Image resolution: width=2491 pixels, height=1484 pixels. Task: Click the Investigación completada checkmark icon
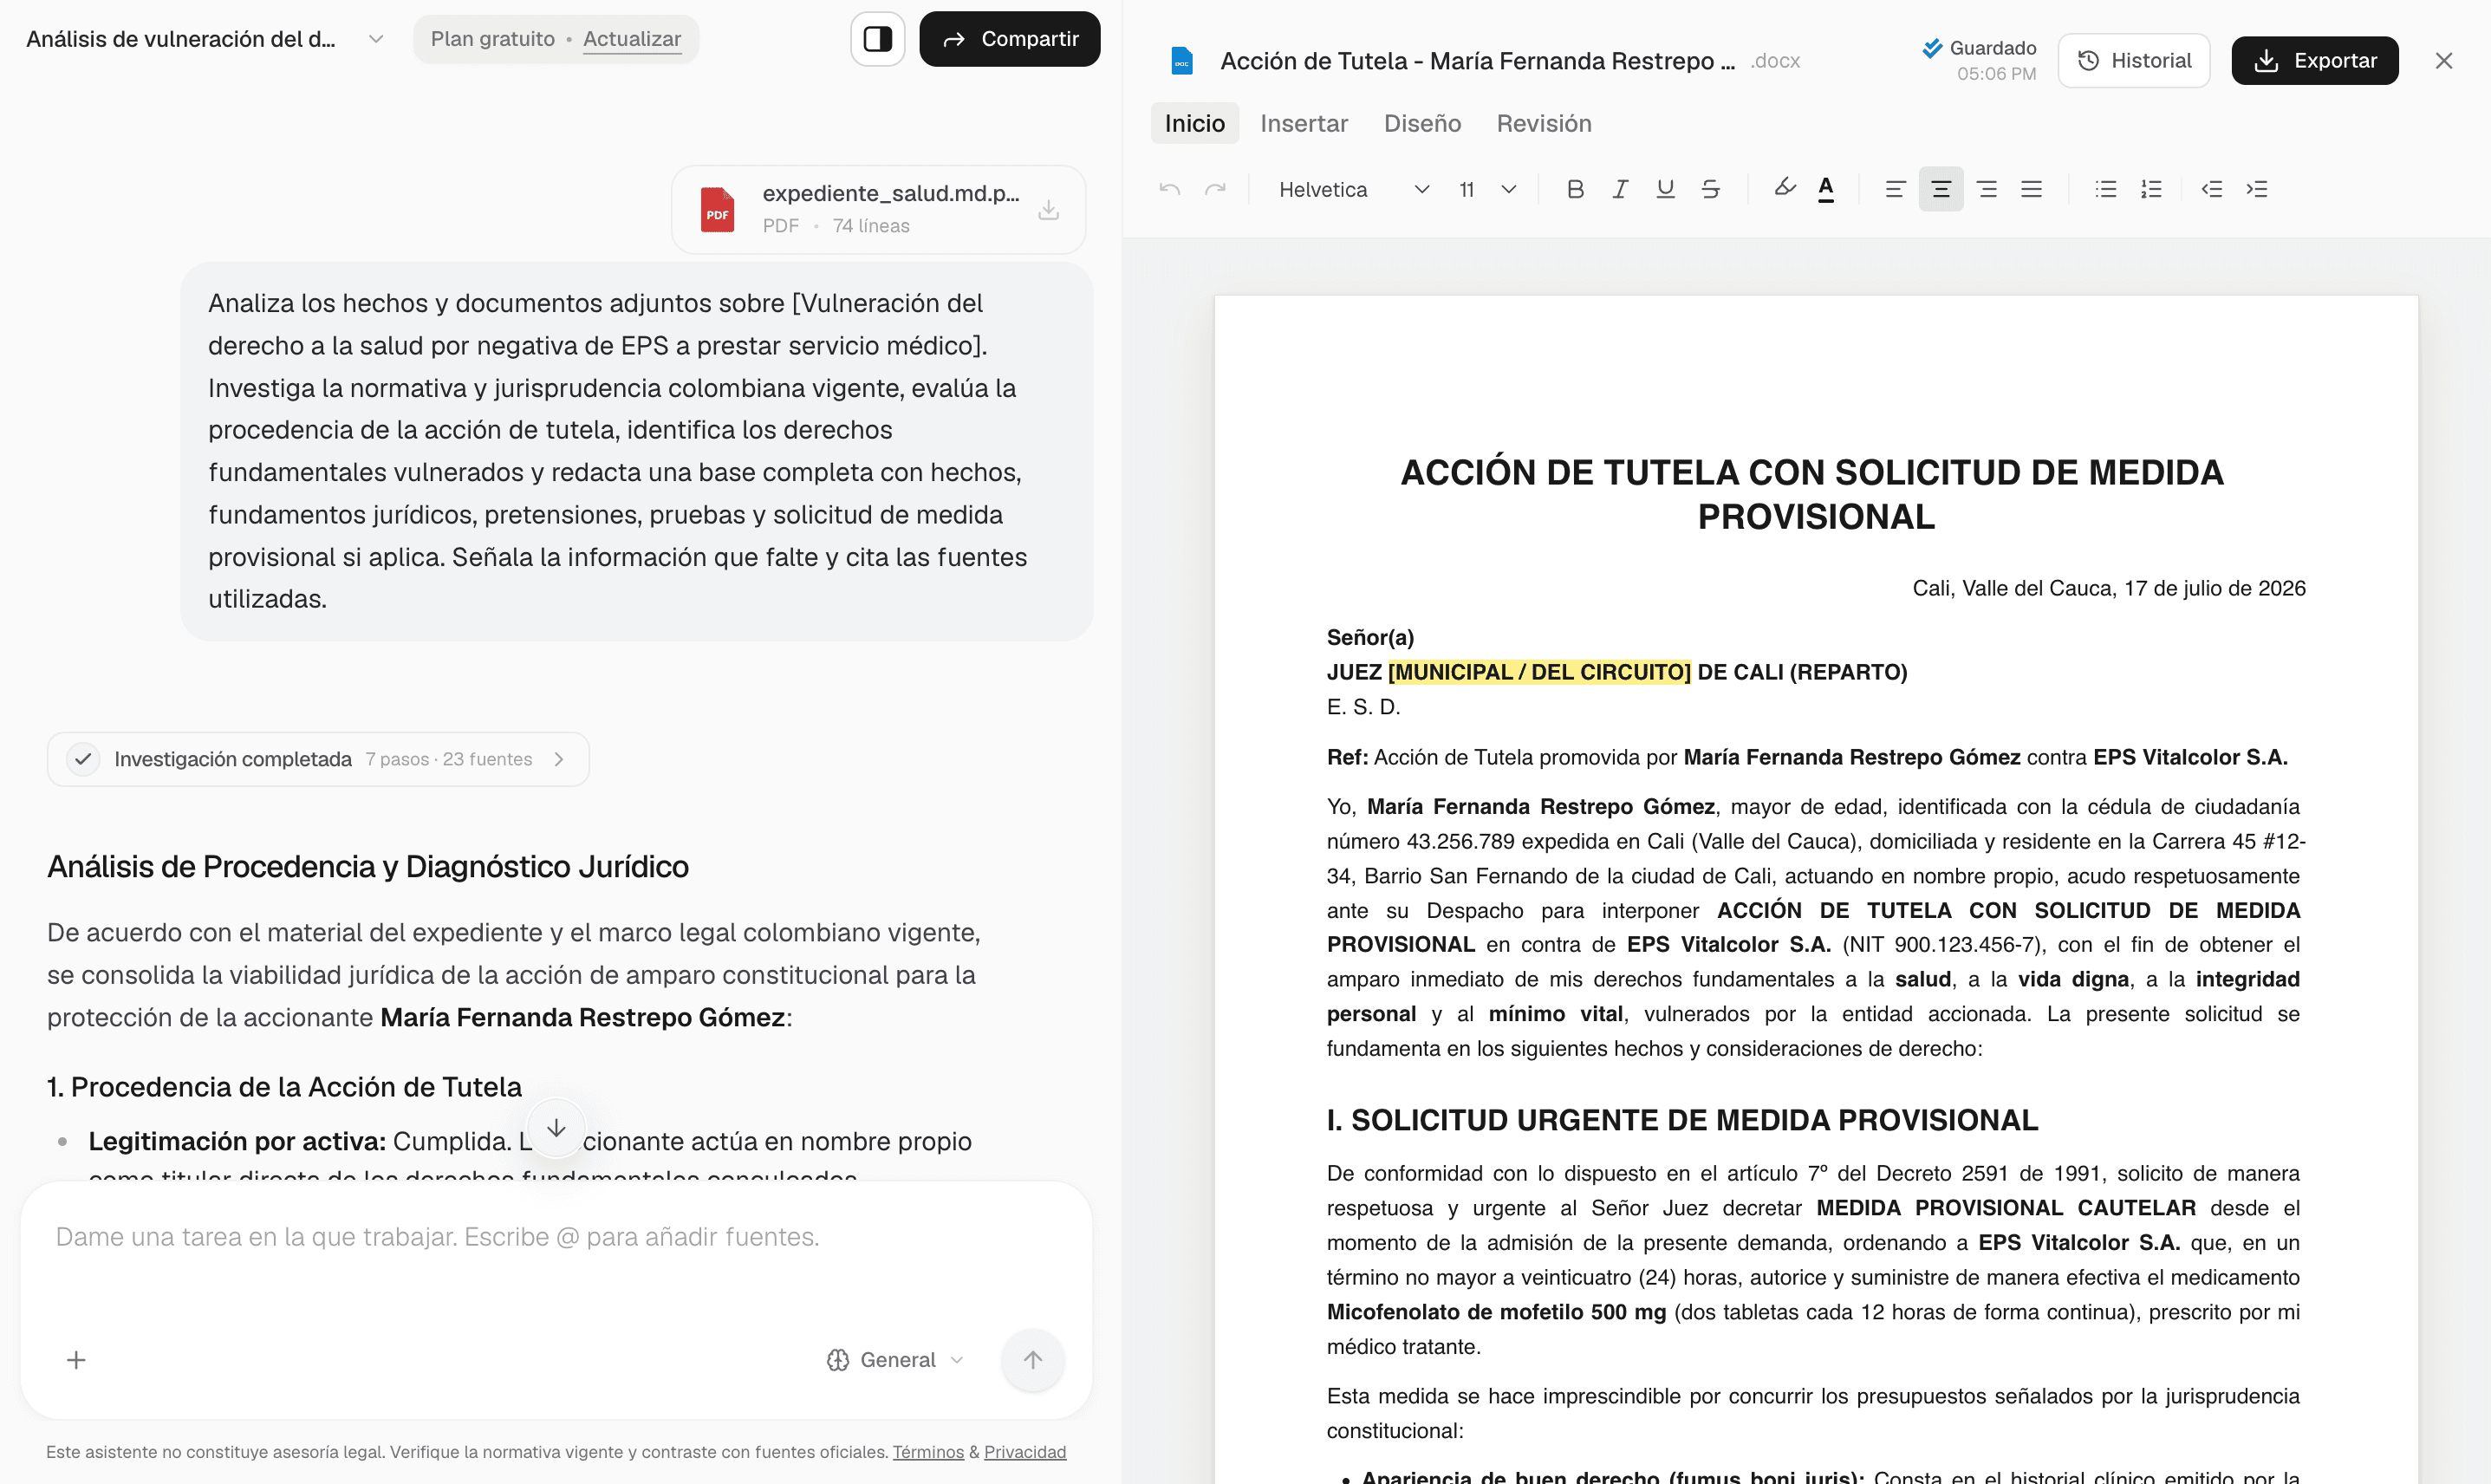pyautogui.click(x=83, y=759)
